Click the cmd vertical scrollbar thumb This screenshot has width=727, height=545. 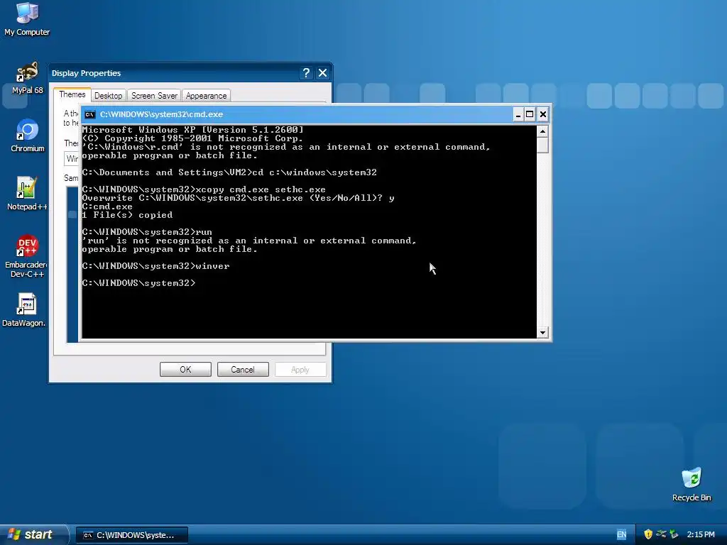click(x=542, y=145)
